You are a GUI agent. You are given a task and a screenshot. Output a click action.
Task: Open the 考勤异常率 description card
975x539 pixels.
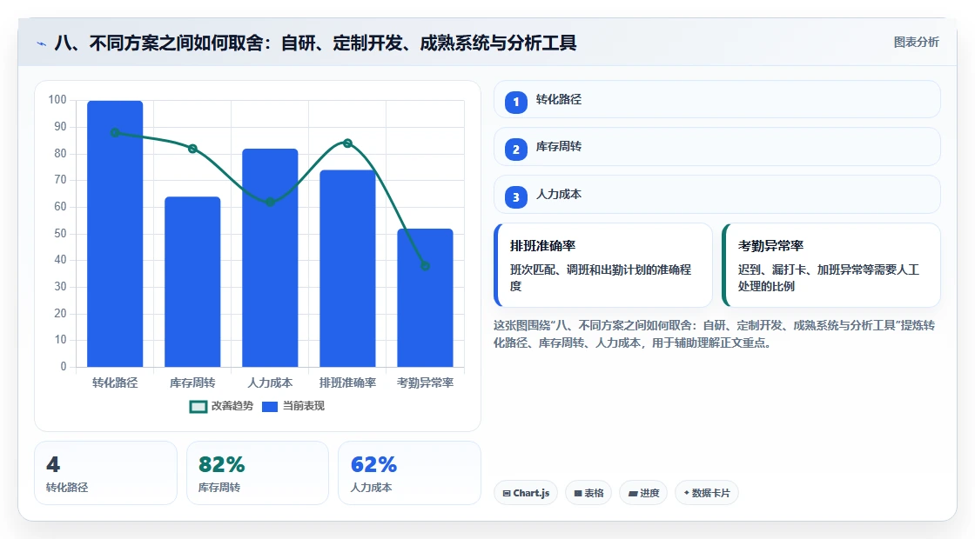coord(830,265)
